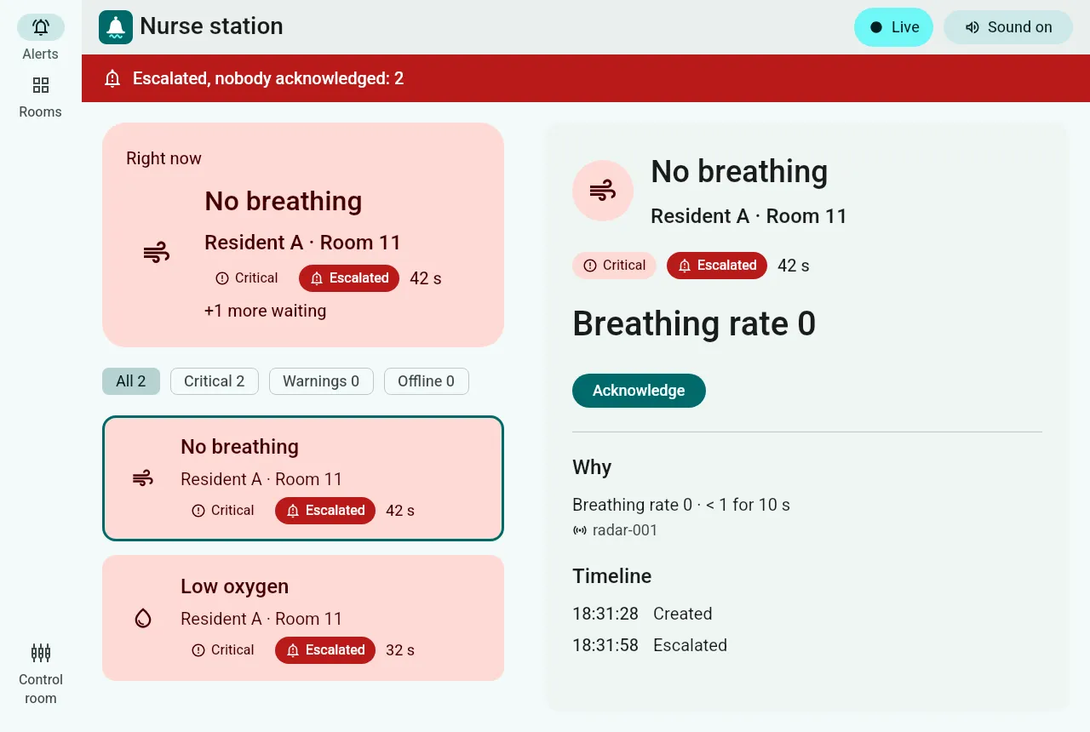
Task: Click the round wind icon in detail panel
Action: click(603, 191)
